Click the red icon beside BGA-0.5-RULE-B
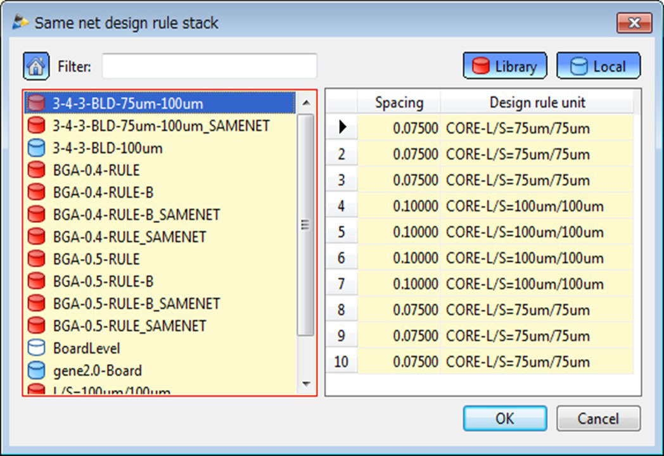This screenshot has height=456, width=664. click(x=36, y=281)
